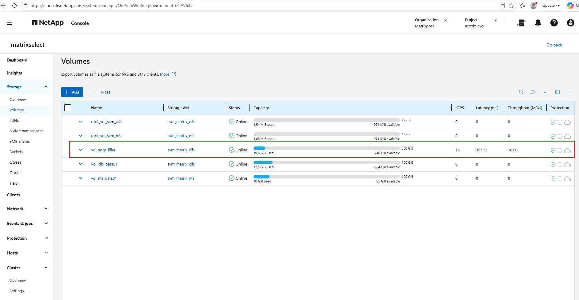Open the hamburger navigation menu
This screenshot has width=579, height=300.
click(x=10, y=23)
